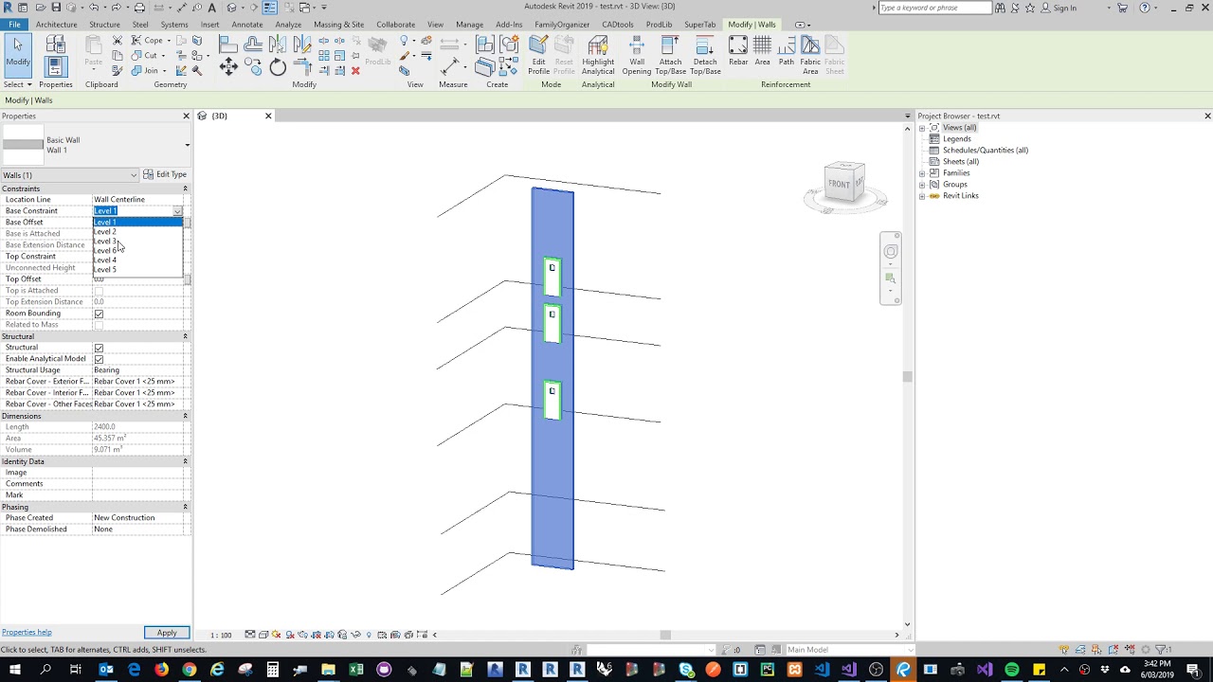Collapse the Dimensions properties section
The height and width of the screenshot is (682, 1213).
pos(185,416)
